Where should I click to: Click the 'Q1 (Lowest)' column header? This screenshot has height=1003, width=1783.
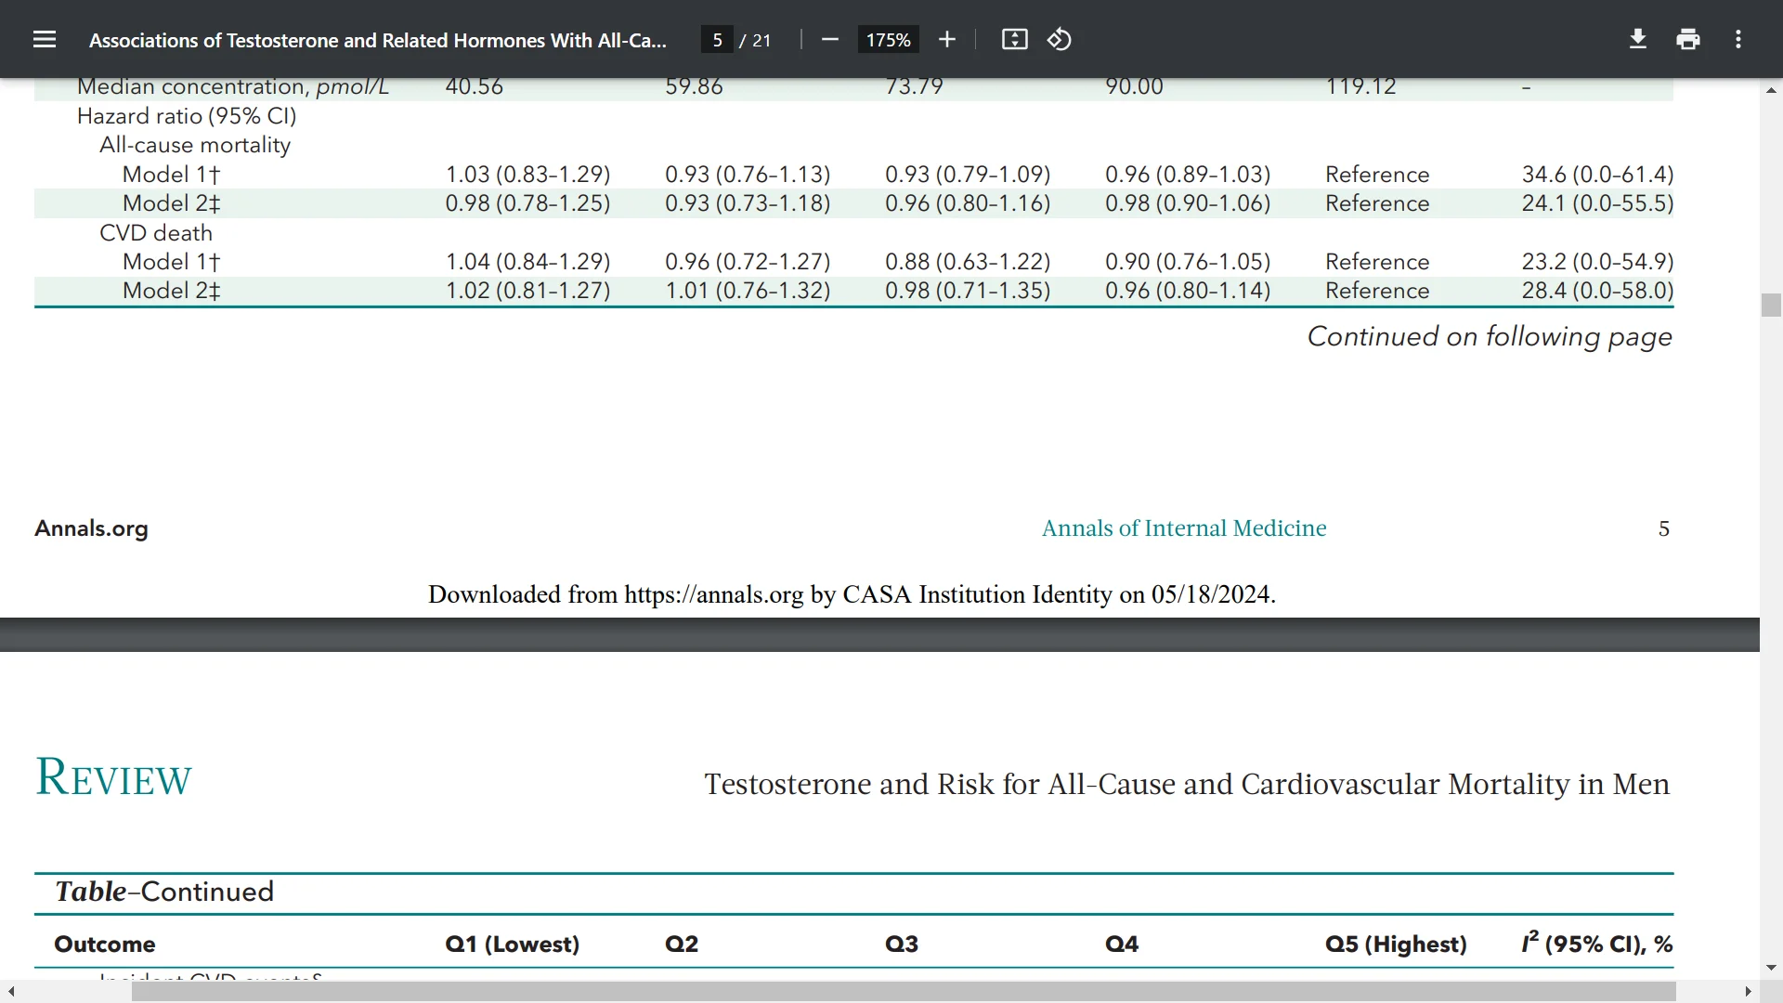pyautogui.click(x=512, y=944)
